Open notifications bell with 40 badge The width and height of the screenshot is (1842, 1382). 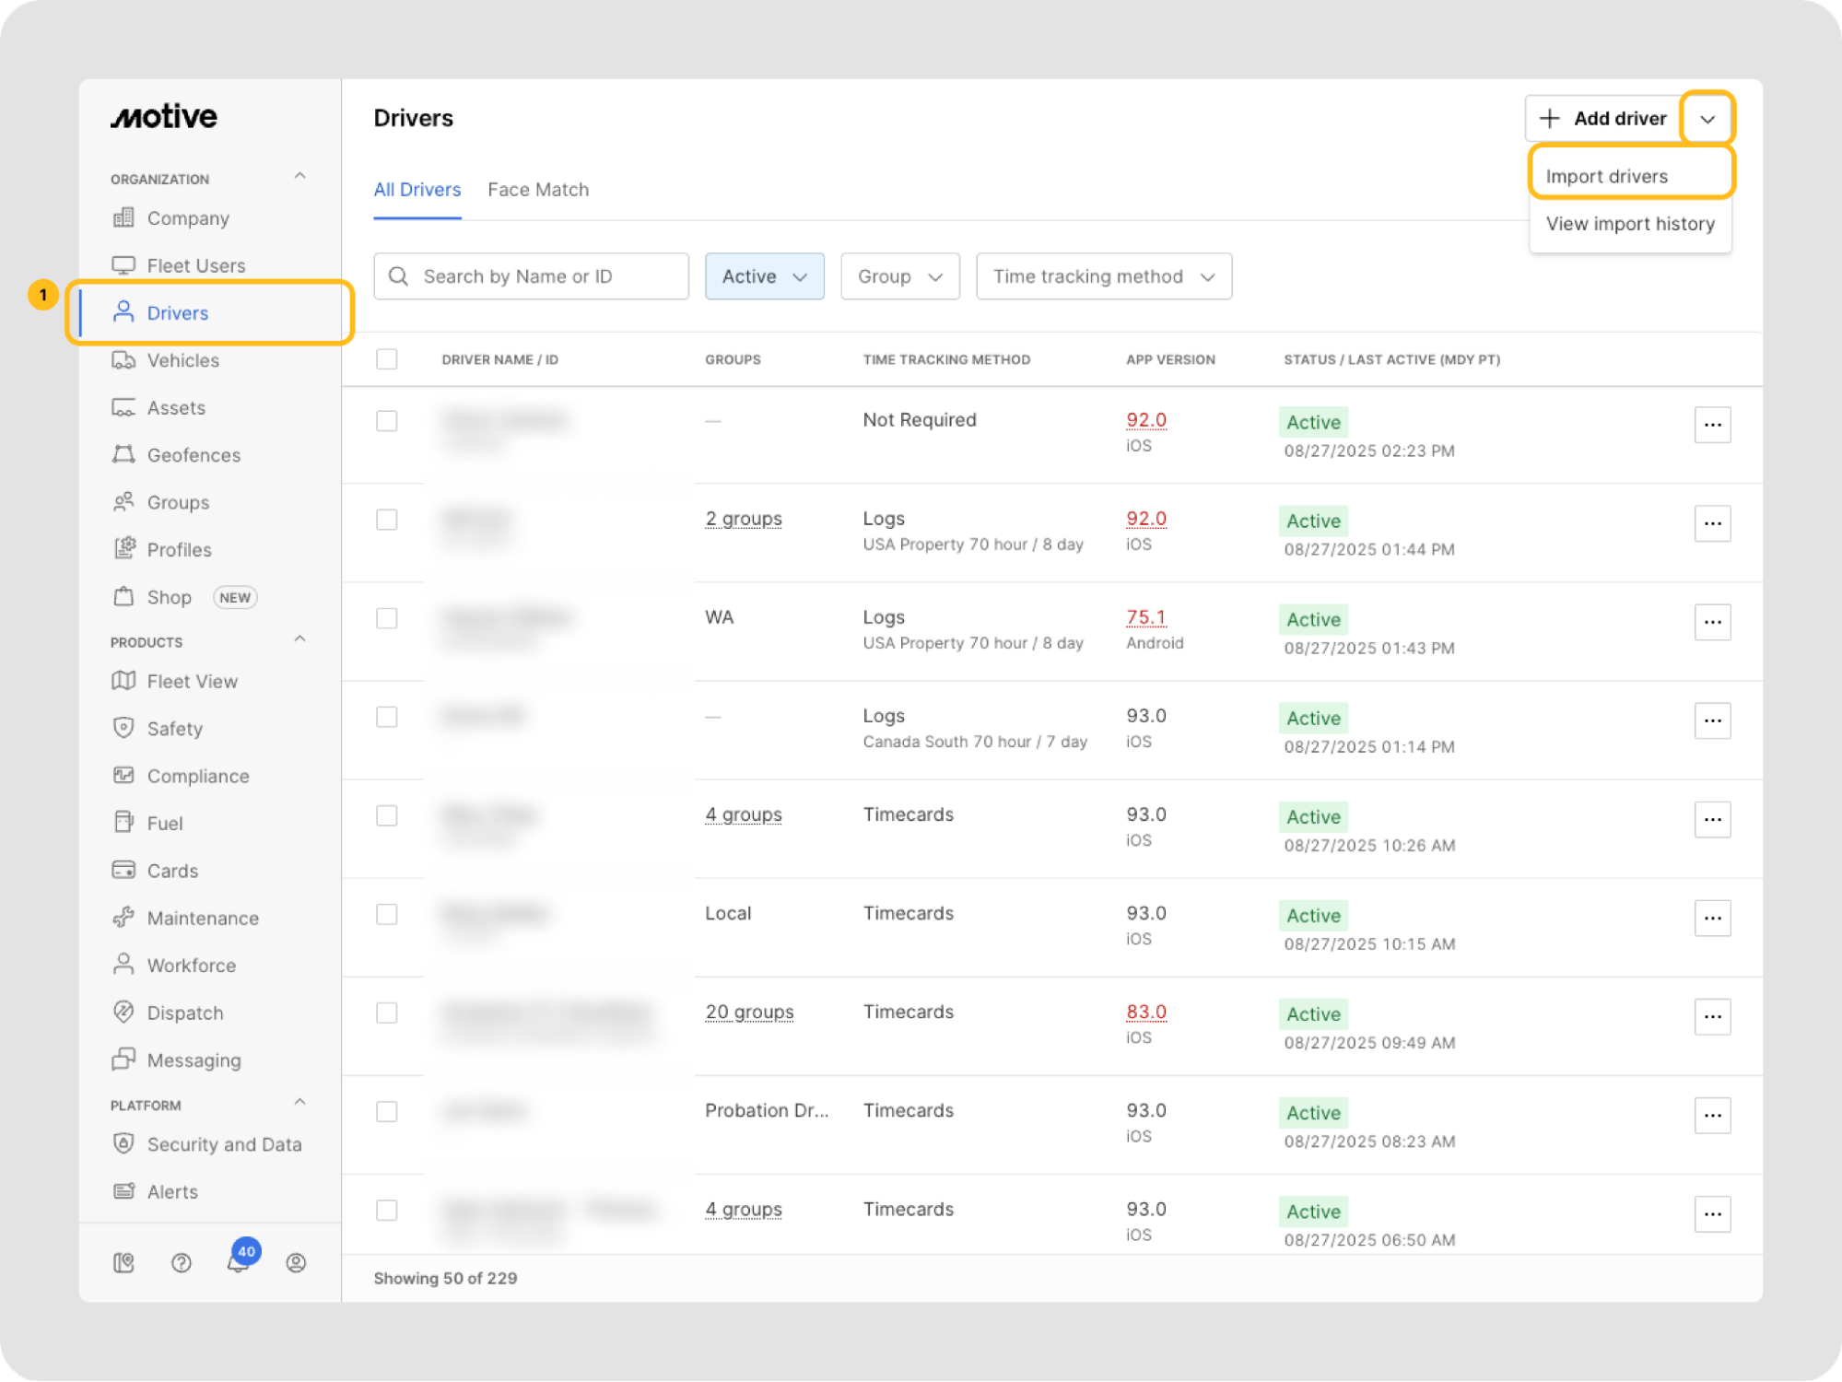239,1261
